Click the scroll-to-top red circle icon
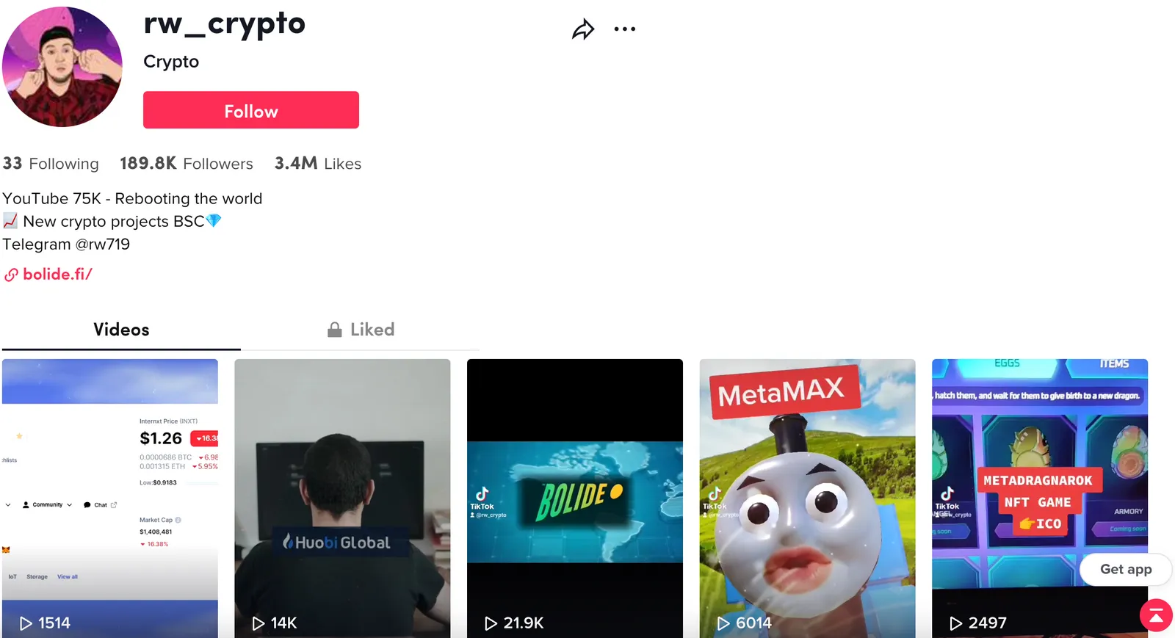1175x638 pixels. (x=1156, y=615)
